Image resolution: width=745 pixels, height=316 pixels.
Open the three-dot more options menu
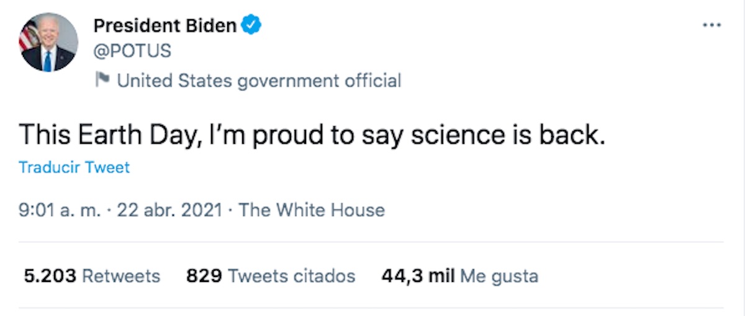tap(712, 25)
